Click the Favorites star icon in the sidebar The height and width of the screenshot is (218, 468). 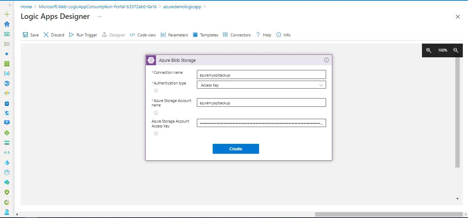click(7, 54)
